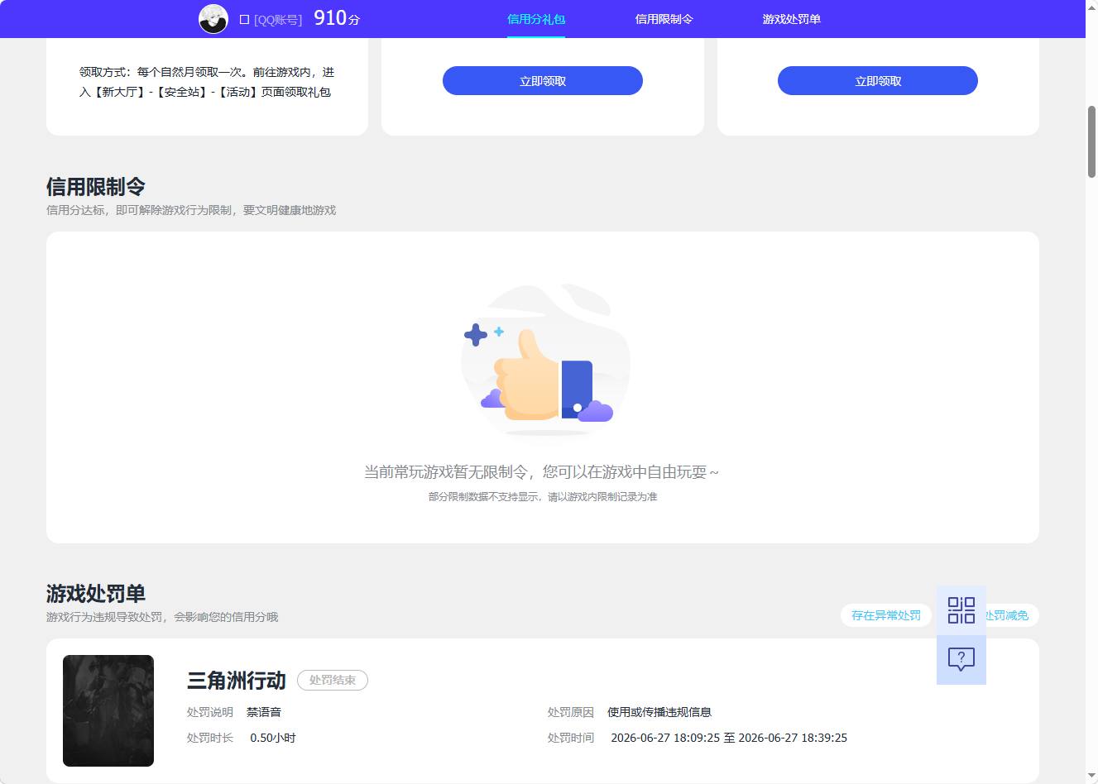
Task: Click the 信用分达标 subtitle text
Action: click(191, 210)
